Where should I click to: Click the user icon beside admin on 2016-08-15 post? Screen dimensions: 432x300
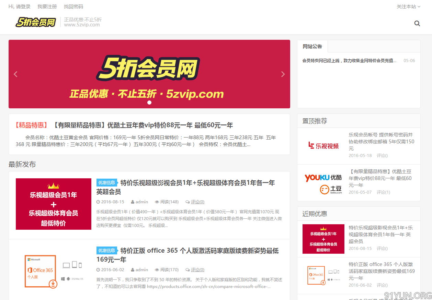(x=133, y=202)
